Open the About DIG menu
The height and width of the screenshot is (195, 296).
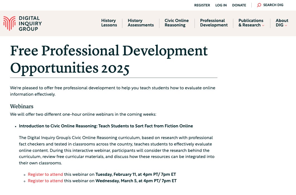tap(282, 23)
